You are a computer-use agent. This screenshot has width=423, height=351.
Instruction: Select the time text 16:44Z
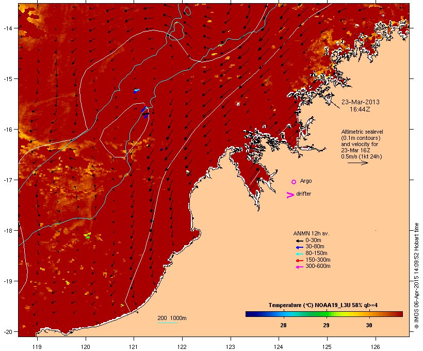360,109
